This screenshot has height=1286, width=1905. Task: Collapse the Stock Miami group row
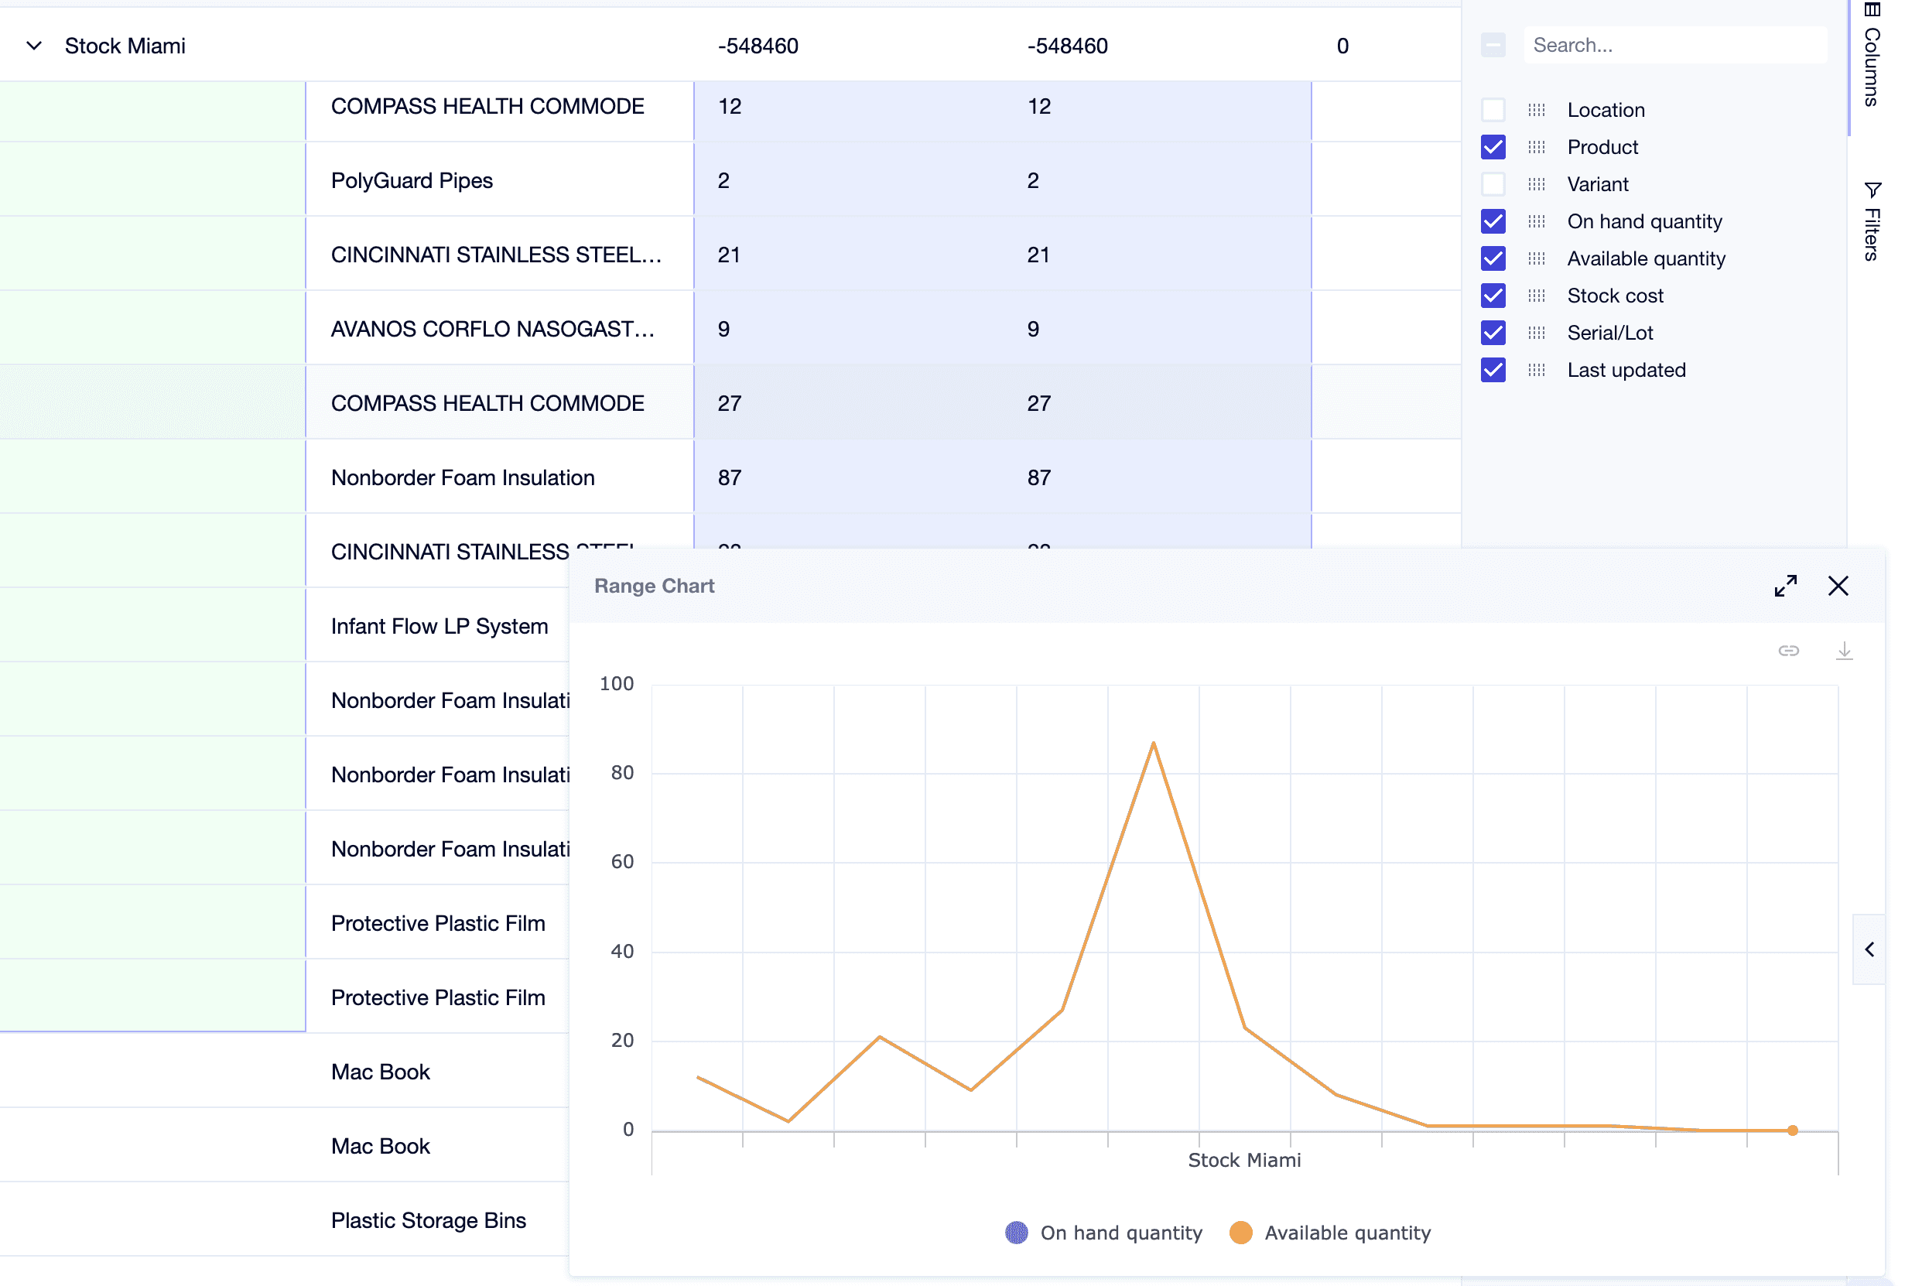[33, 46]
